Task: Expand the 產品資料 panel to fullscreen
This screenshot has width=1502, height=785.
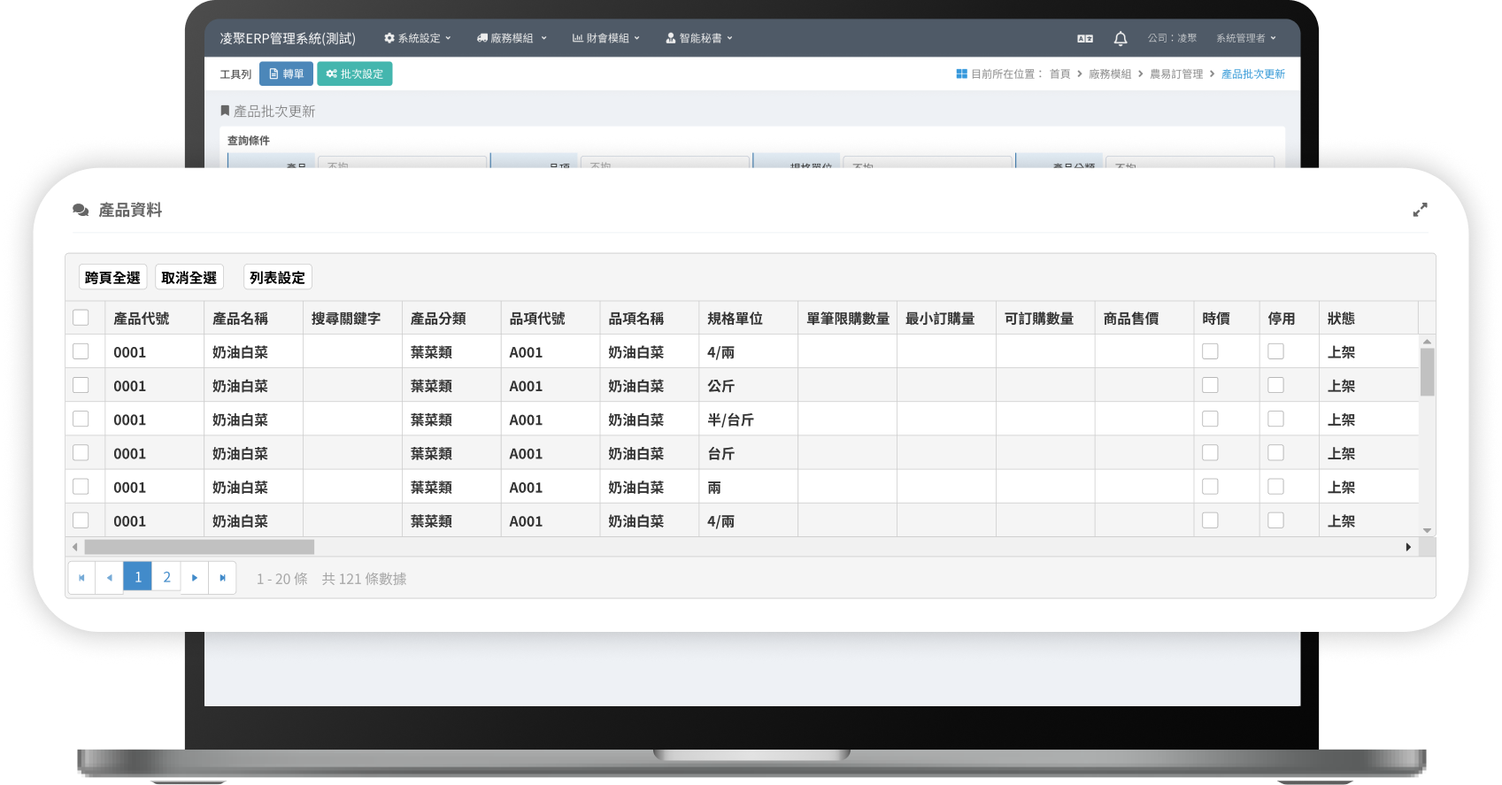Action: click(x=1420, y=210)
